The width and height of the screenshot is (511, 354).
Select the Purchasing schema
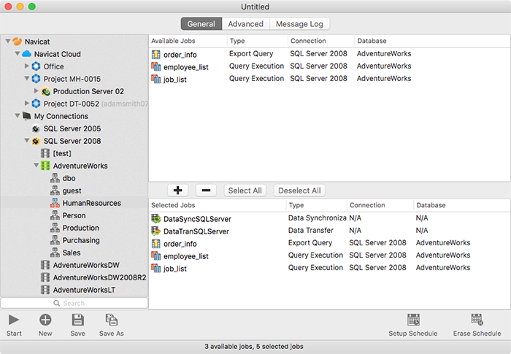[x=81, y=240]
